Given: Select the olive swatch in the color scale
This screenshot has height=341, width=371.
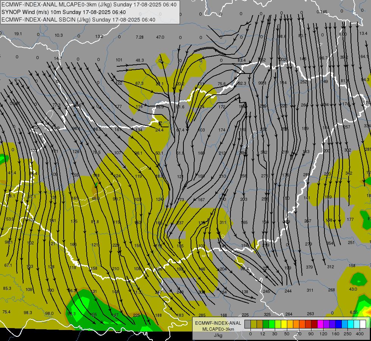Looking at the screenshot, I should coord(254,324).
